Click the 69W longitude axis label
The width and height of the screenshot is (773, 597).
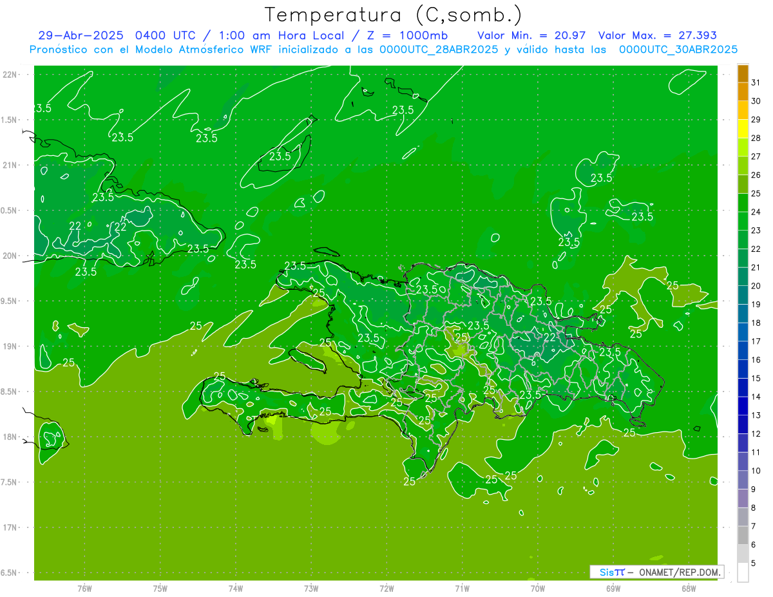point(613,589)
